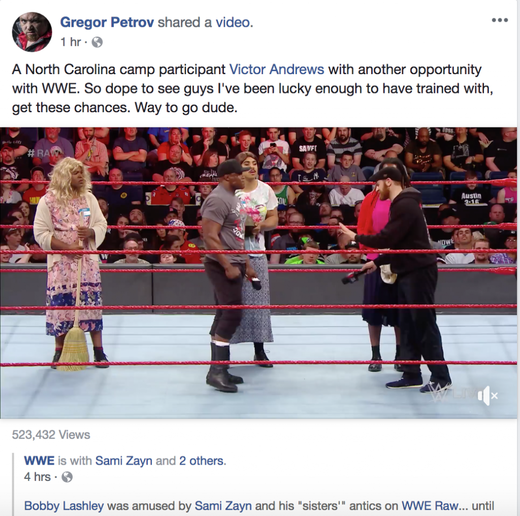Click the public globe icon beside 4 hrs
The image size is (520, 516).
pos(67,477)
